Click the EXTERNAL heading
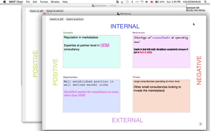The width and height of the screenshot is (210, 131). pos(128,120)
